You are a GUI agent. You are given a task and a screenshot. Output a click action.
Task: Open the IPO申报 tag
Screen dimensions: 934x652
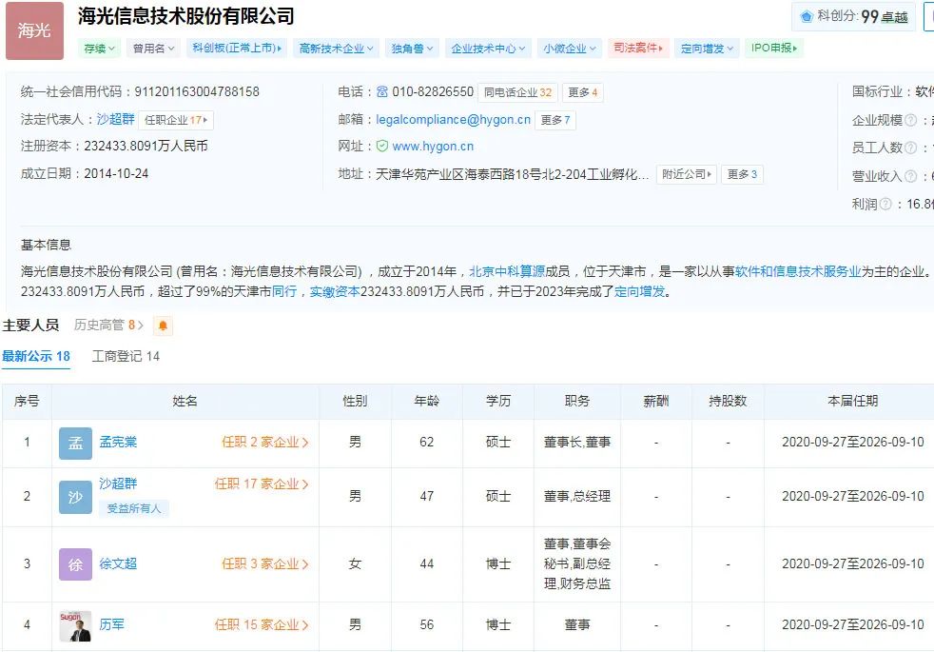click(x=774, y=49)
